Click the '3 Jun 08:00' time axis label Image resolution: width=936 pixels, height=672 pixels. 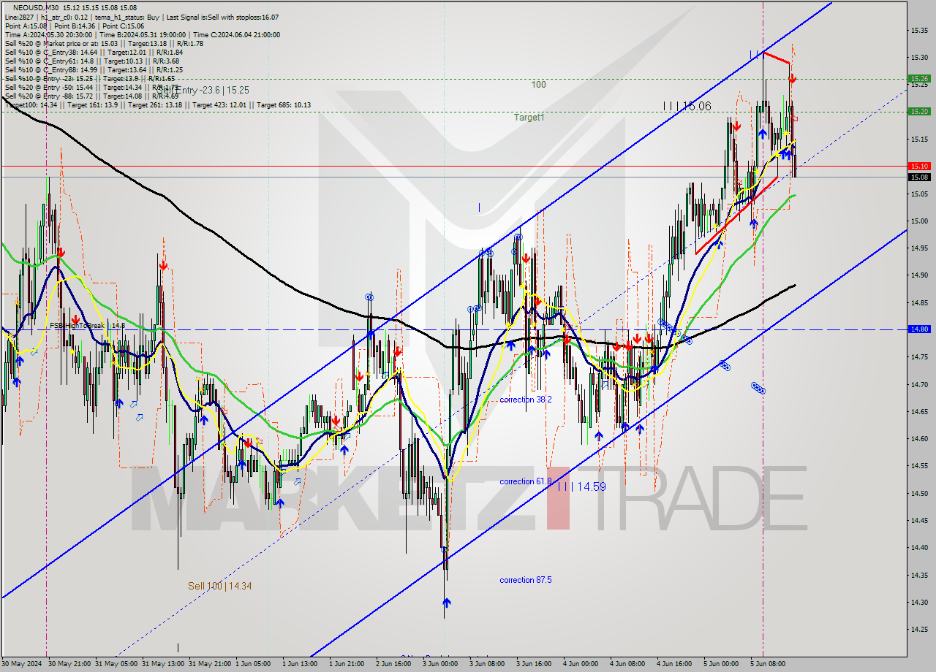point(488,664)
